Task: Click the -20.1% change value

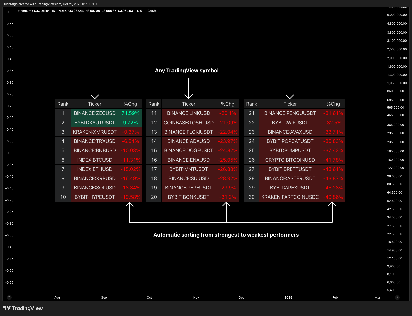Action: click(228, 113)
